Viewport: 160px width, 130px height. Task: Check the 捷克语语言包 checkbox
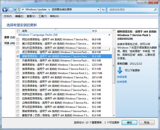click(x=18, y=90)
